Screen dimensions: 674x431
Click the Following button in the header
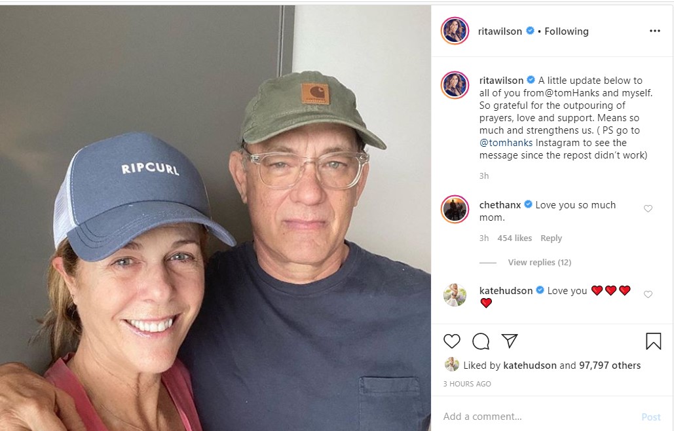567,31
